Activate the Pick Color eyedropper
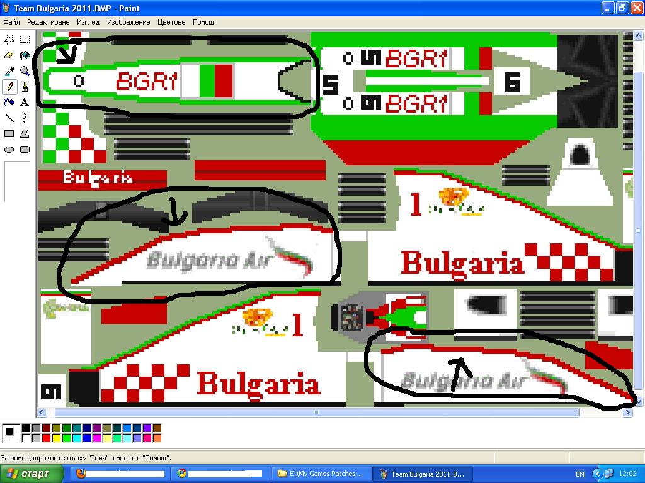The height and width of the screenshot is (483, 645). (x=9, y=71)
